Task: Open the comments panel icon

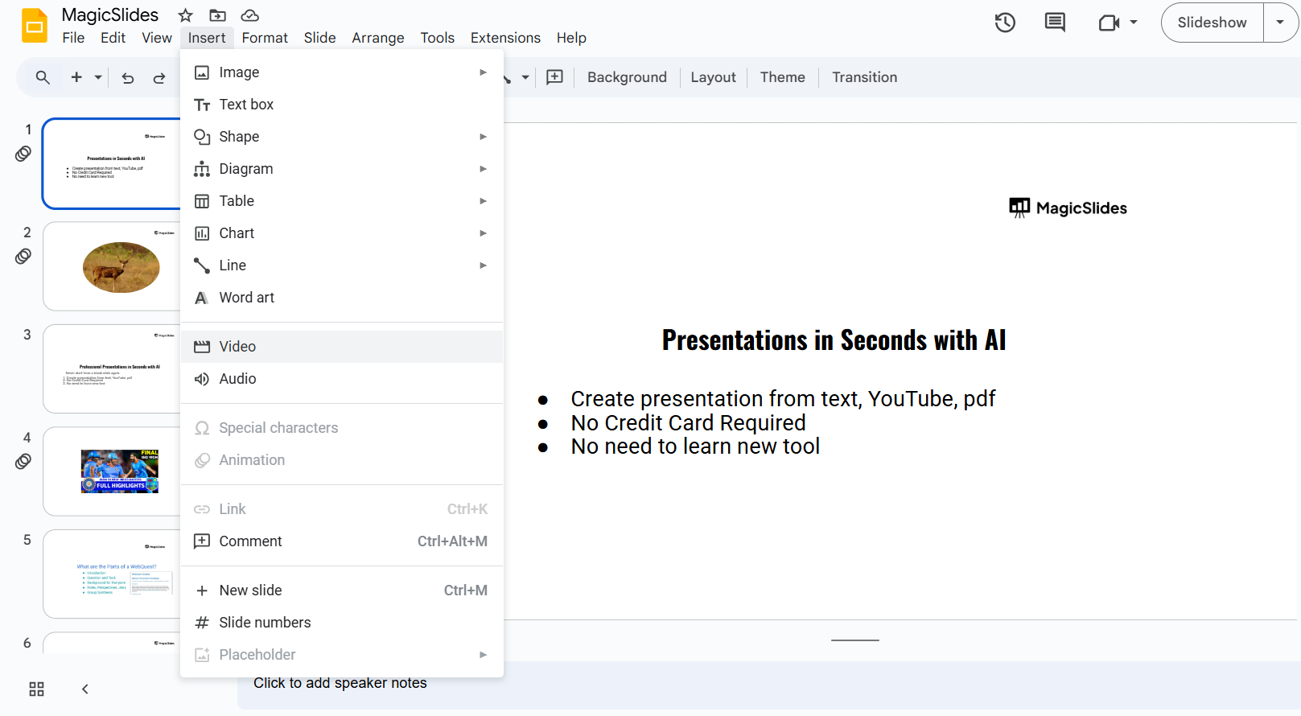Action: click(x=1054, y=23)
